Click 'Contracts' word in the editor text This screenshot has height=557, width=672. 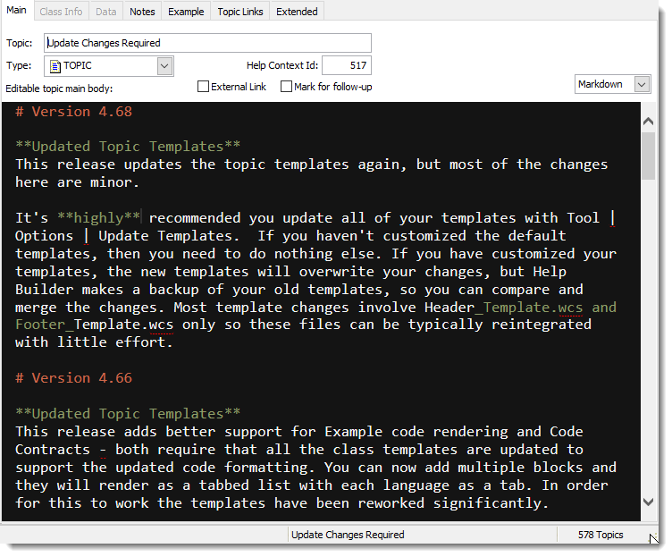[53, 450]
